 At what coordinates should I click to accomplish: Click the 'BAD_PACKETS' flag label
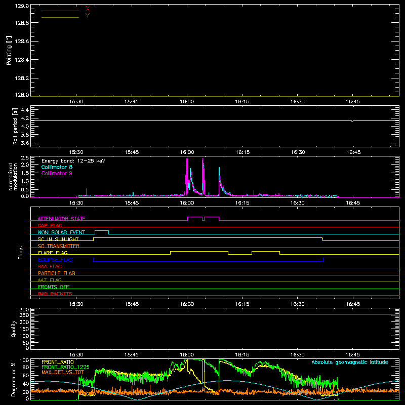tap(55, 294)
